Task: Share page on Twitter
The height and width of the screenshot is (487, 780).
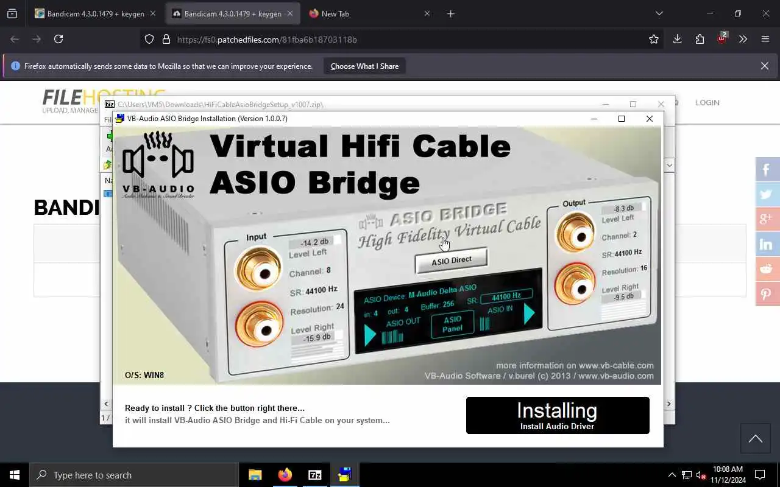Action: click(x=767, y=194)
